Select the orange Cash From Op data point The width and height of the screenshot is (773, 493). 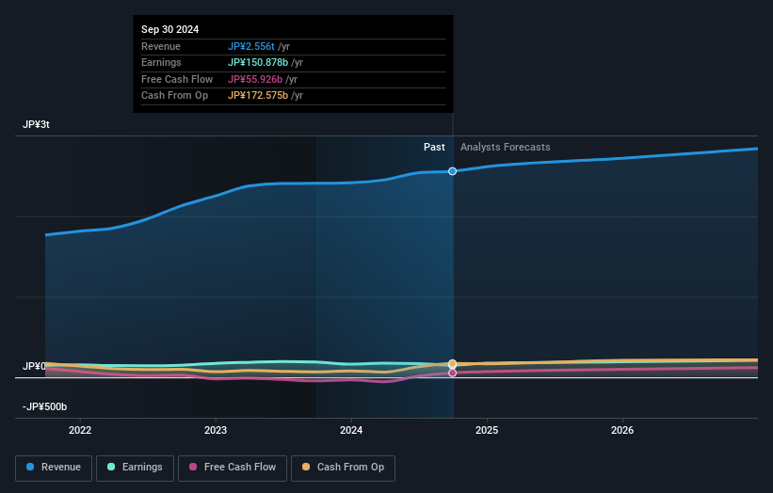tap(452, 364)
